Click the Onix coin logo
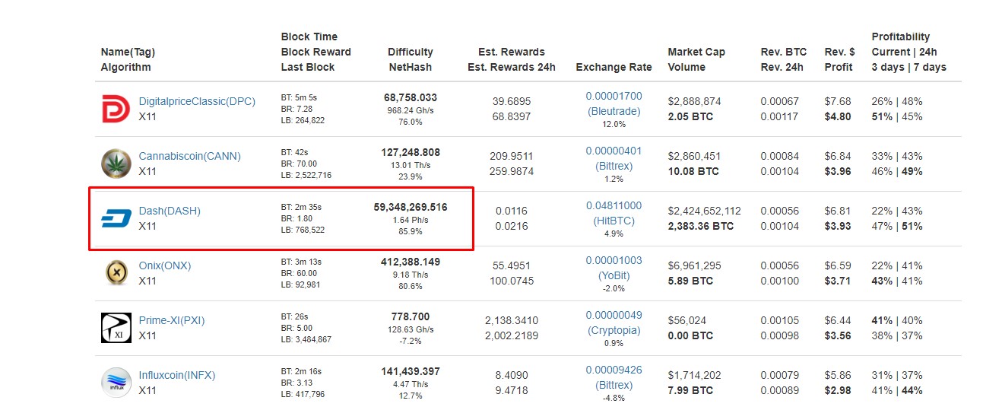1002x410 pixels. pos(116,273)
